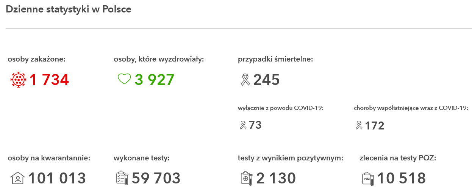Click the ribbon icon beside 245 deaths
The width and height of the screenshot is (472, 194).
point(245,80)
